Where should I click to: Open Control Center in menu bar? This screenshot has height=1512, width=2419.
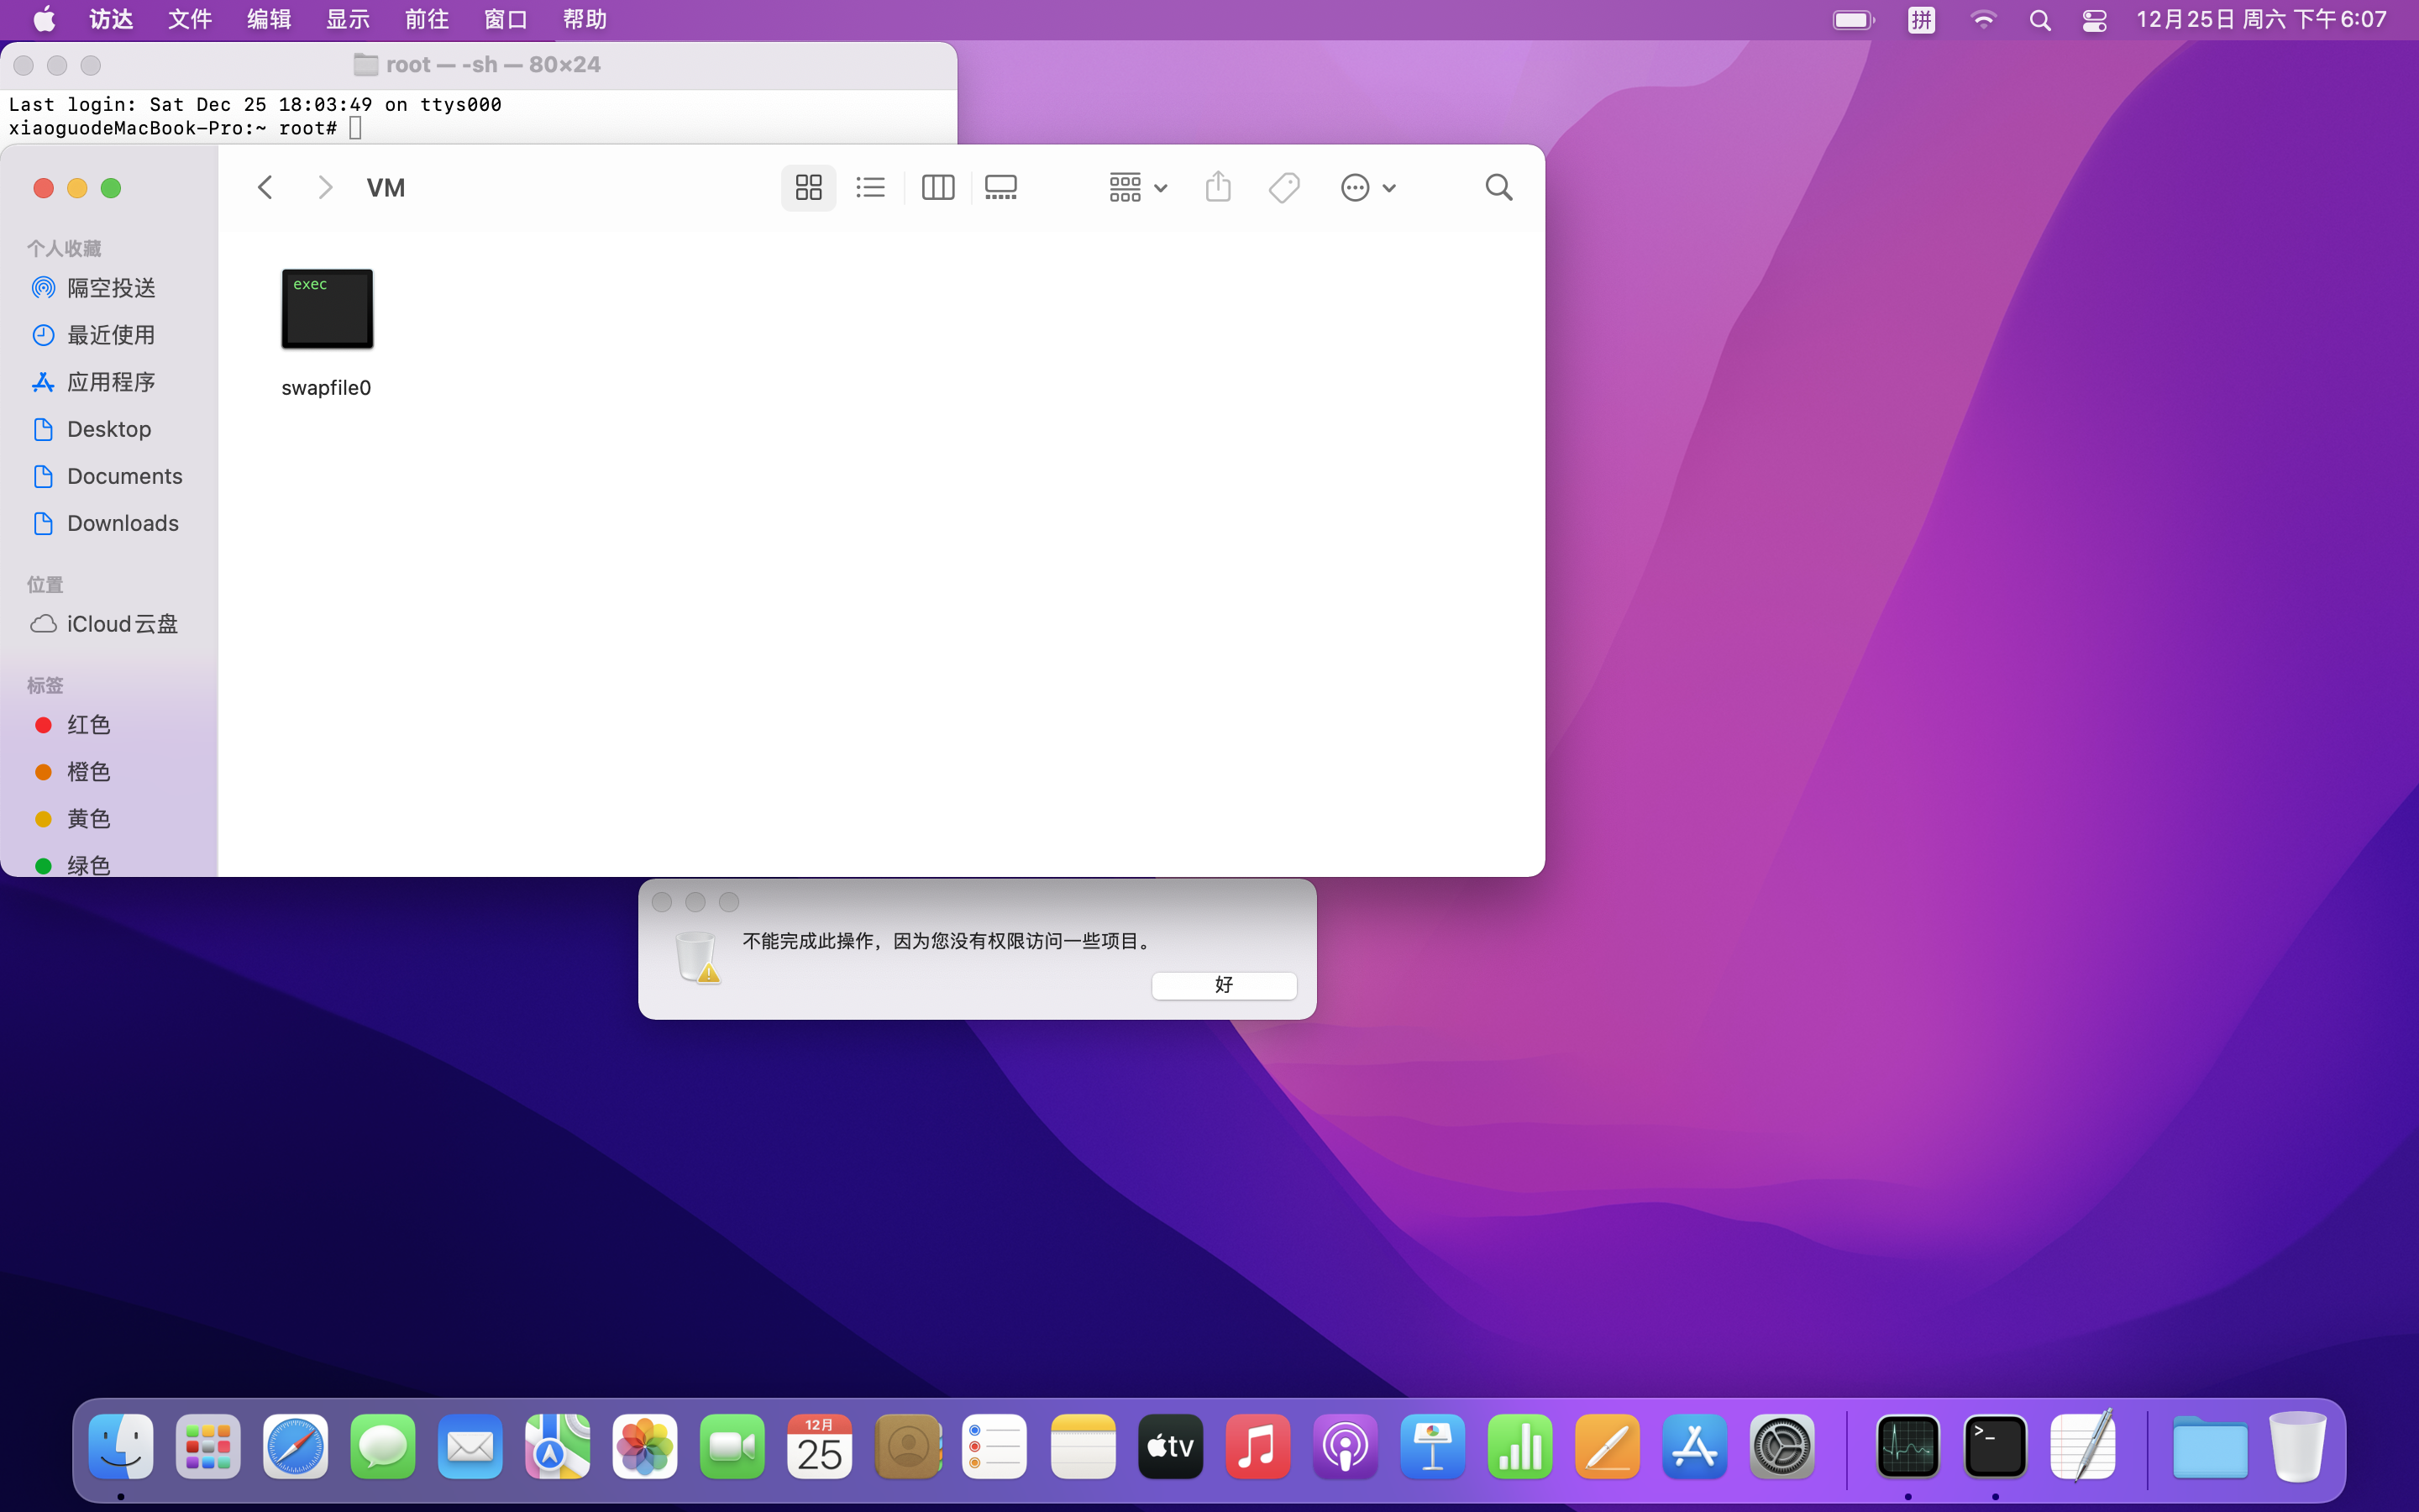2094,19
